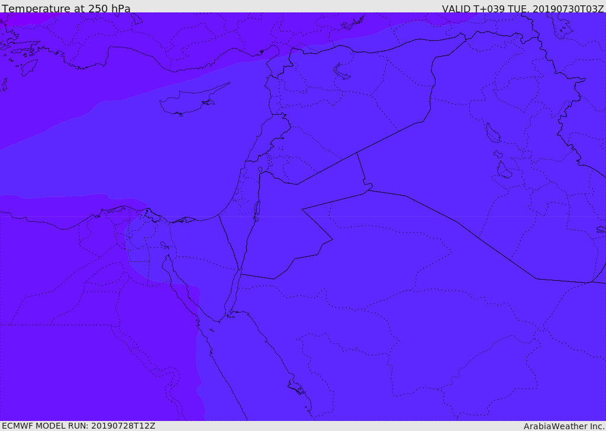Click the 'VALID T+039 TUE. 20190730T03Z' label
The height and width of the screenshot is (431, 606).
coord(523,8)
